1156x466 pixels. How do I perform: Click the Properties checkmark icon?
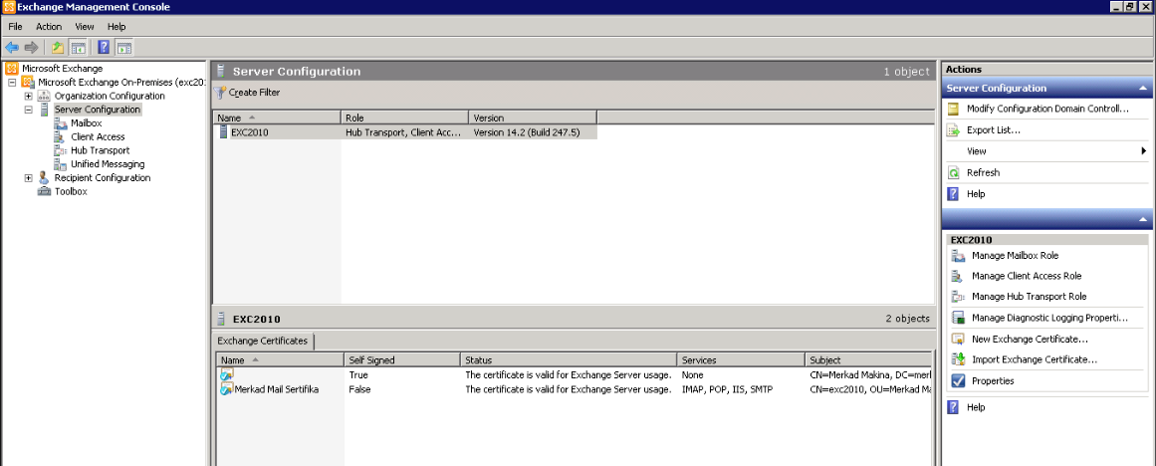(959, 381)
